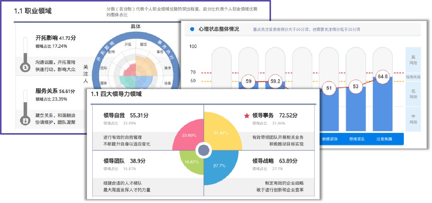
Task: Click the 1.1 四大领导力领域 heading
Action: [116, 94]
